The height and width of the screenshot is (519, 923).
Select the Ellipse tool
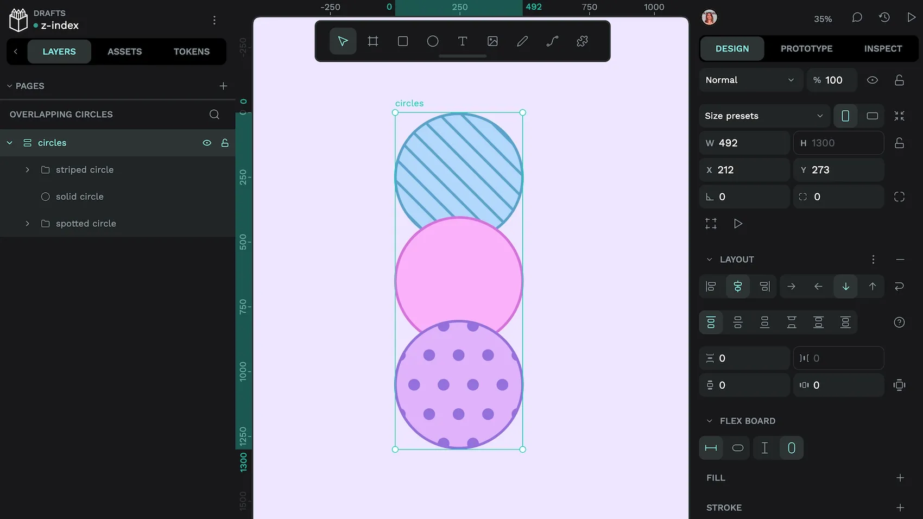point(432,41)
